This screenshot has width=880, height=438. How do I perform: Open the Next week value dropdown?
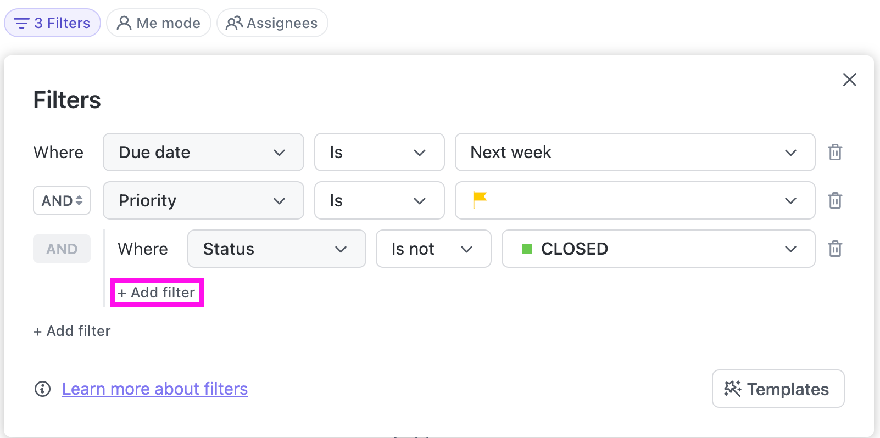(634, 152)
